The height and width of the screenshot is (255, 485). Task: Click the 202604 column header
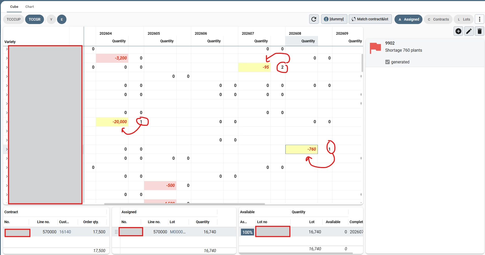(106, 33)
